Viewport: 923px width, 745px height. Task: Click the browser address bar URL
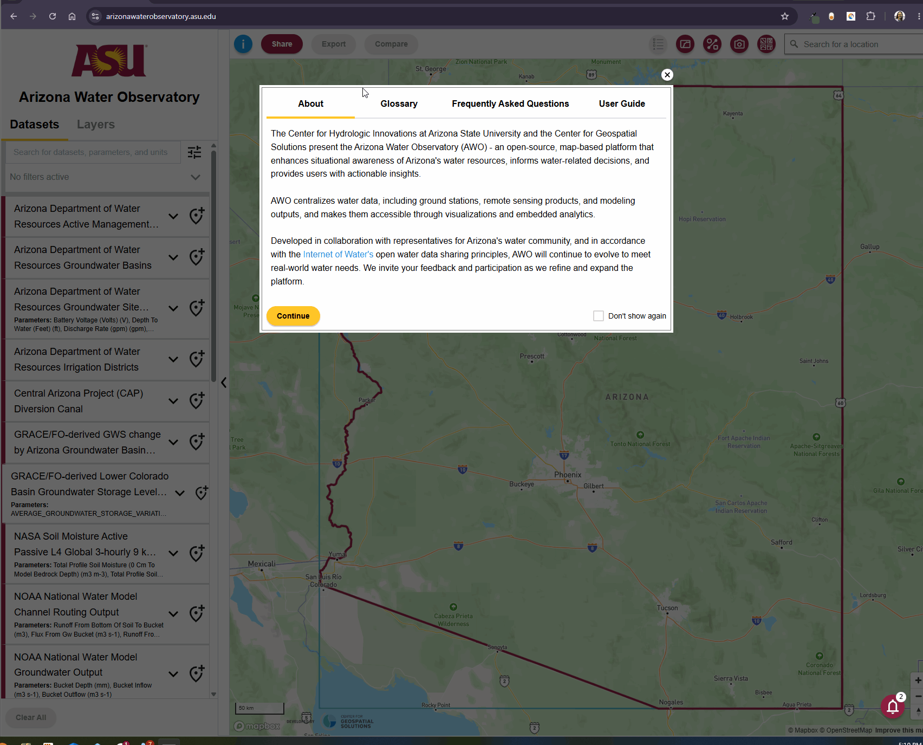click(x=161, y=16)
